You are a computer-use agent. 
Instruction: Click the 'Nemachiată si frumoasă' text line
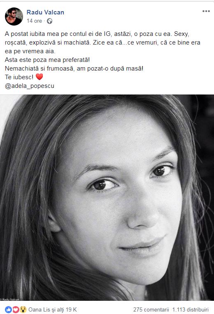[x=74, y=68]
